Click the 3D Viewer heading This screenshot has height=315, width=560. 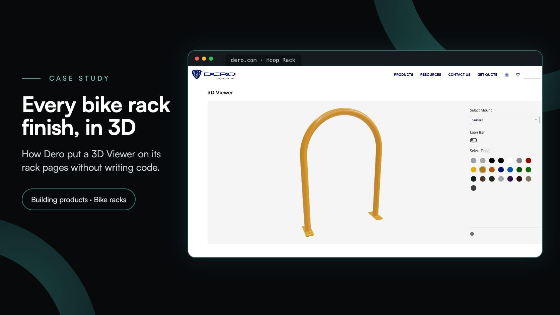coord(220,93)
